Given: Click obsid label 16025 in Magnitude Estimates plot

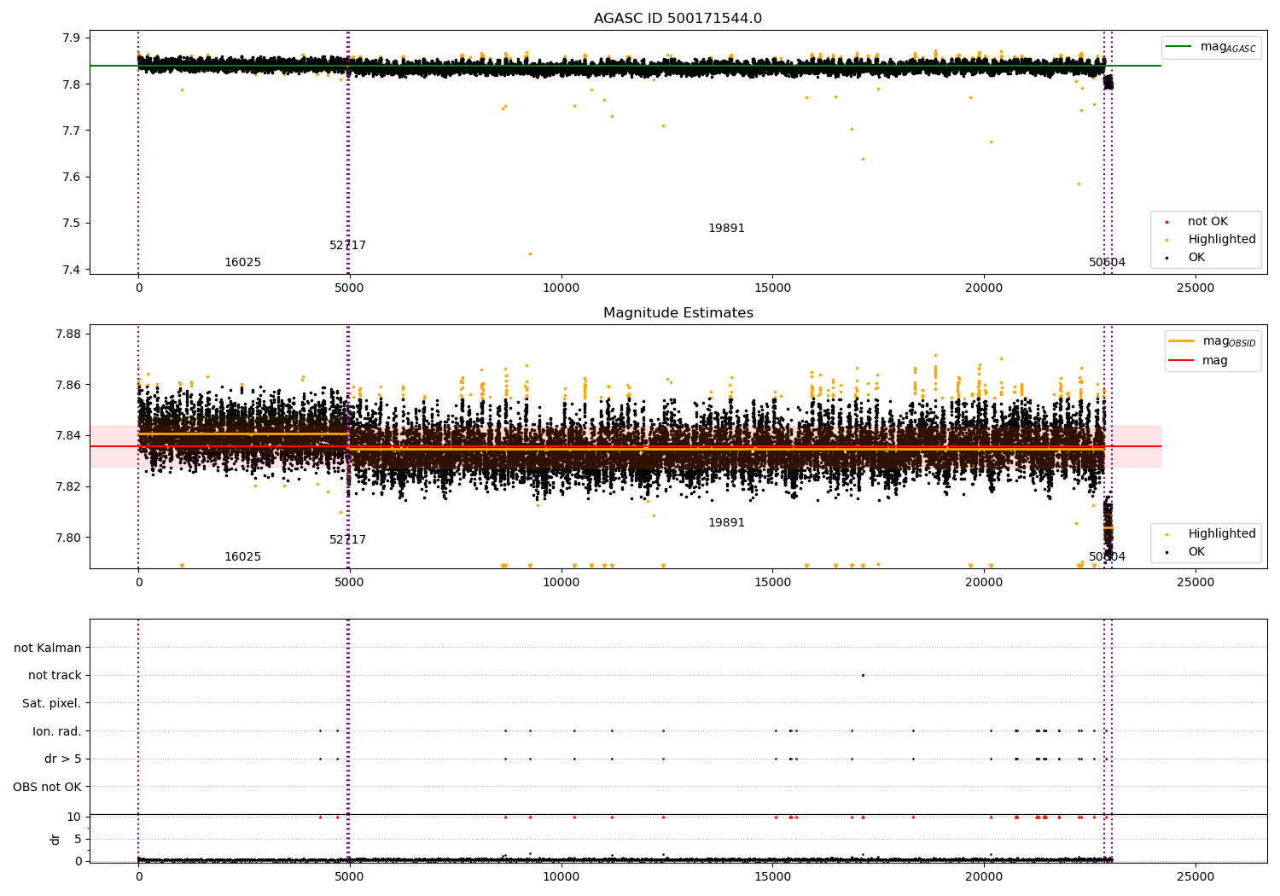Looking at the screenshot, I should click(x=242, y=557).
